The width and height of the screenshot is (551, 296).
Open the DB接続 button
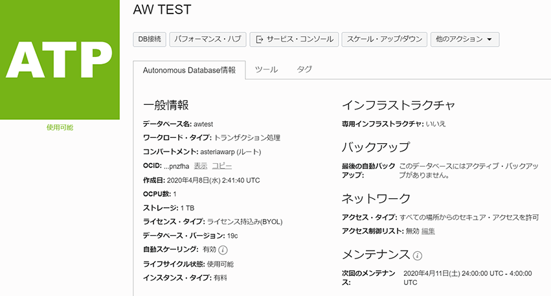click(150, 40)
